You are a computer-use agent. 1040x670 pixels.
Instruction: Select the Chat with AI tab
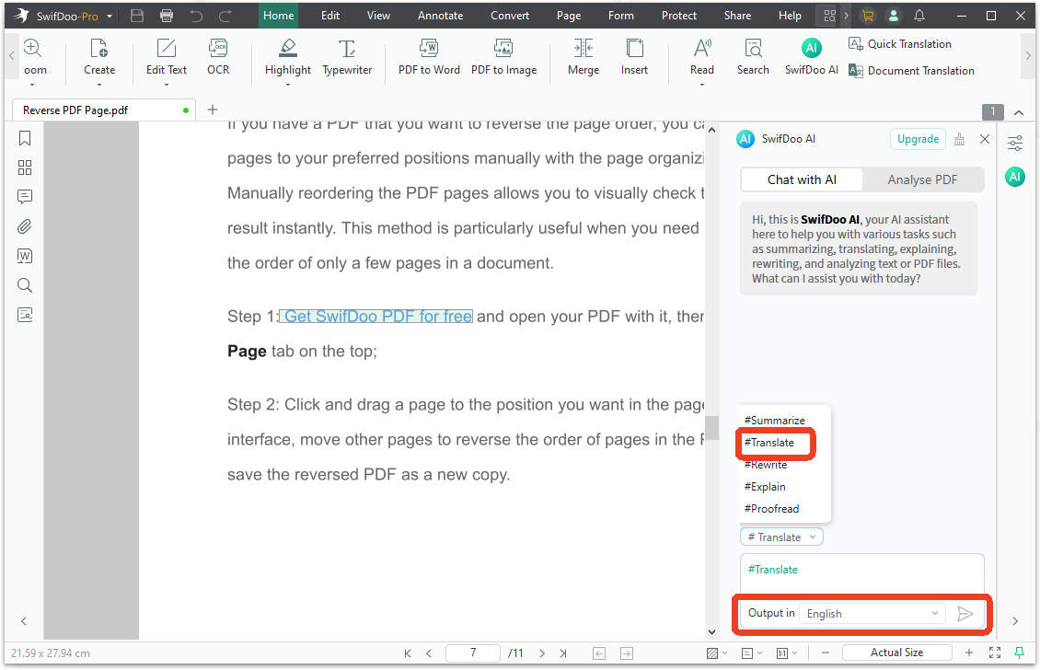click(x=802, y=179)
